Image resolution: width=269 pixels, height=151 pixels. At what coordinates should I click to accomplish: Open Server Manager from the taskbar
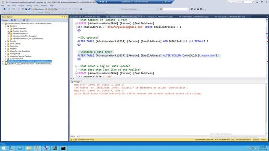coord(11,148)
